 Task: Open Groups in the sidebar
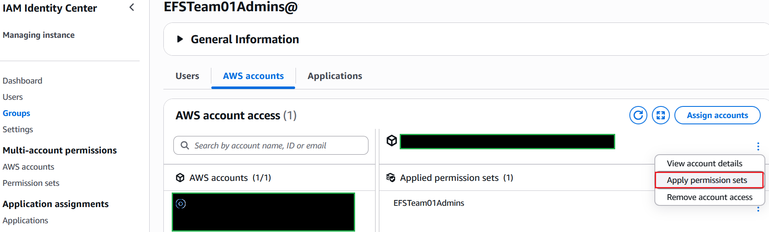16,113
